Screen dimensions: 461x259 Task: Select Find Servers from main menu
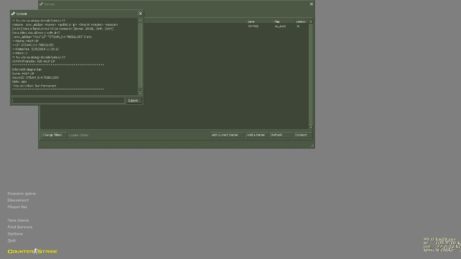[20, 227]
